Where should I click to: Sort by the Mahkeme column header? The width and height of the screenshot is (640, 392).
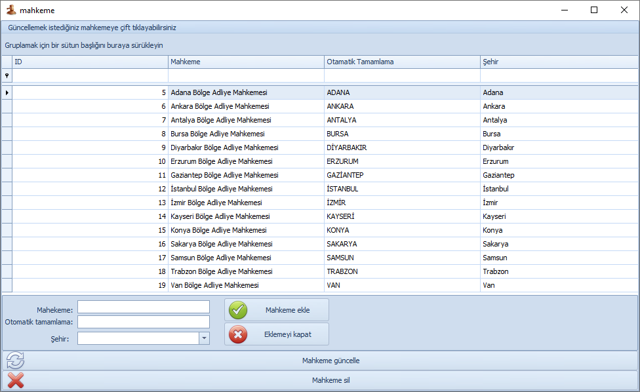click(246, 62)
